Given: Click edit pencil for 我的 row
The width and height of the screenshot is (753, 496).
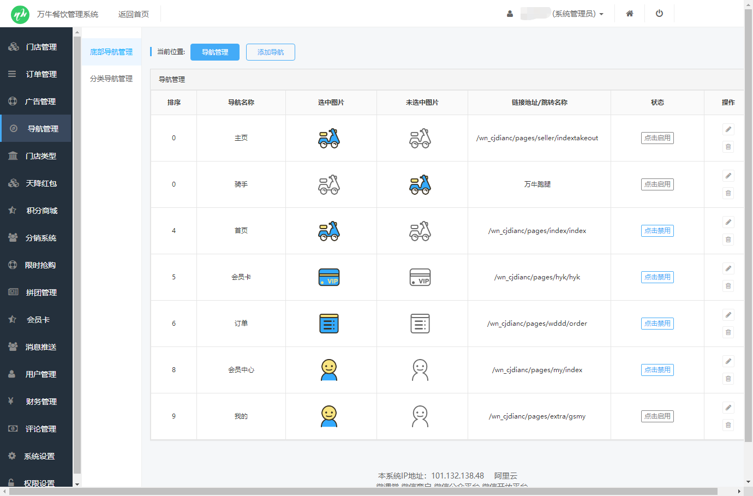Looking at the screenshot, I should 728,408.
